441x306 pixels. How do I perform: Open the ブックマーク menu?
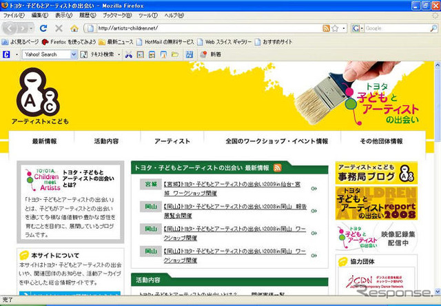point(117,15)
